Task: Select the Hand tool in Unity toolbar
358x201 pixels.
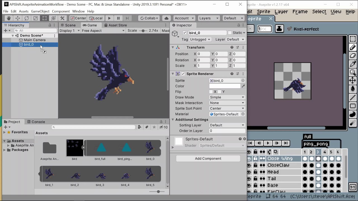Action: [x=9, y=18]
